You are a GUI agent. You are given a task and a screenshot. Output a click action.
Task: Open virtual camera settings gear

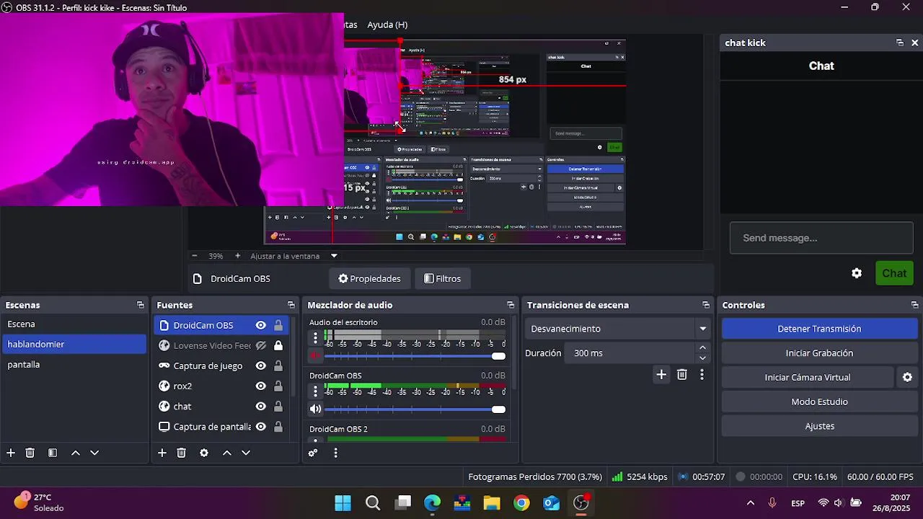coord(907,377)
